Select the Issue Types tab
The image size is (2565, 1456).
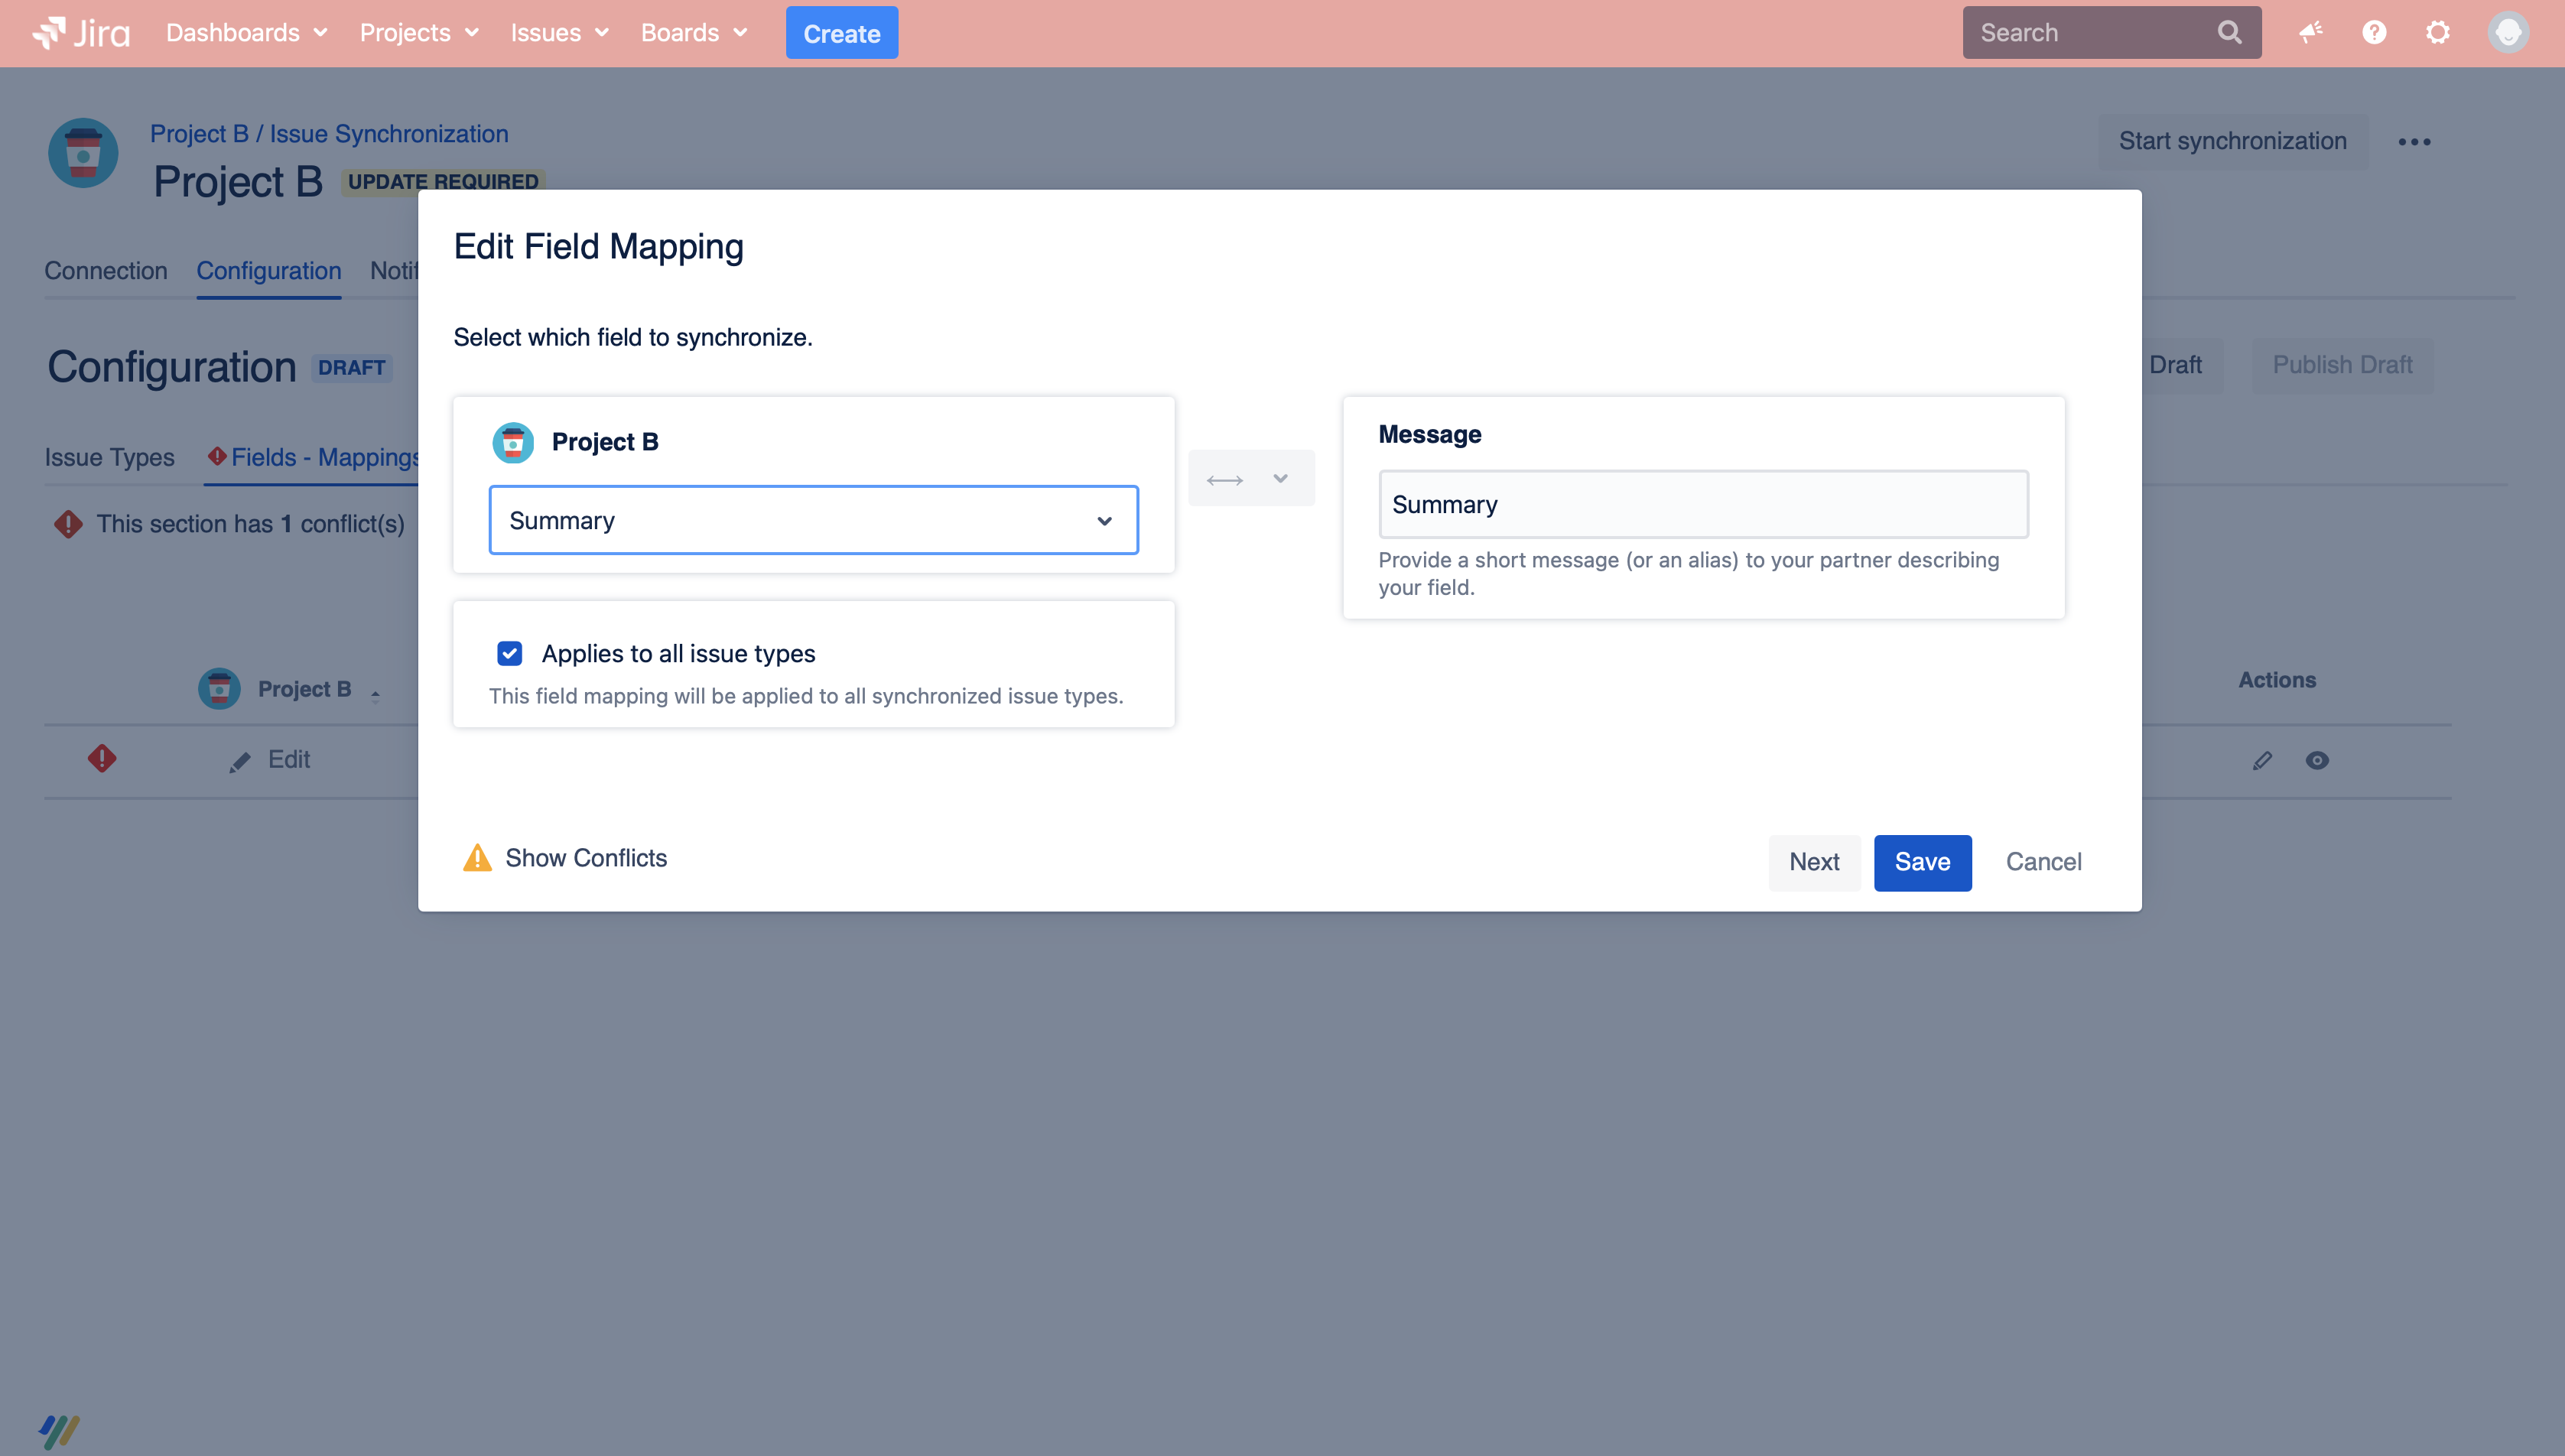pos(110,457)
